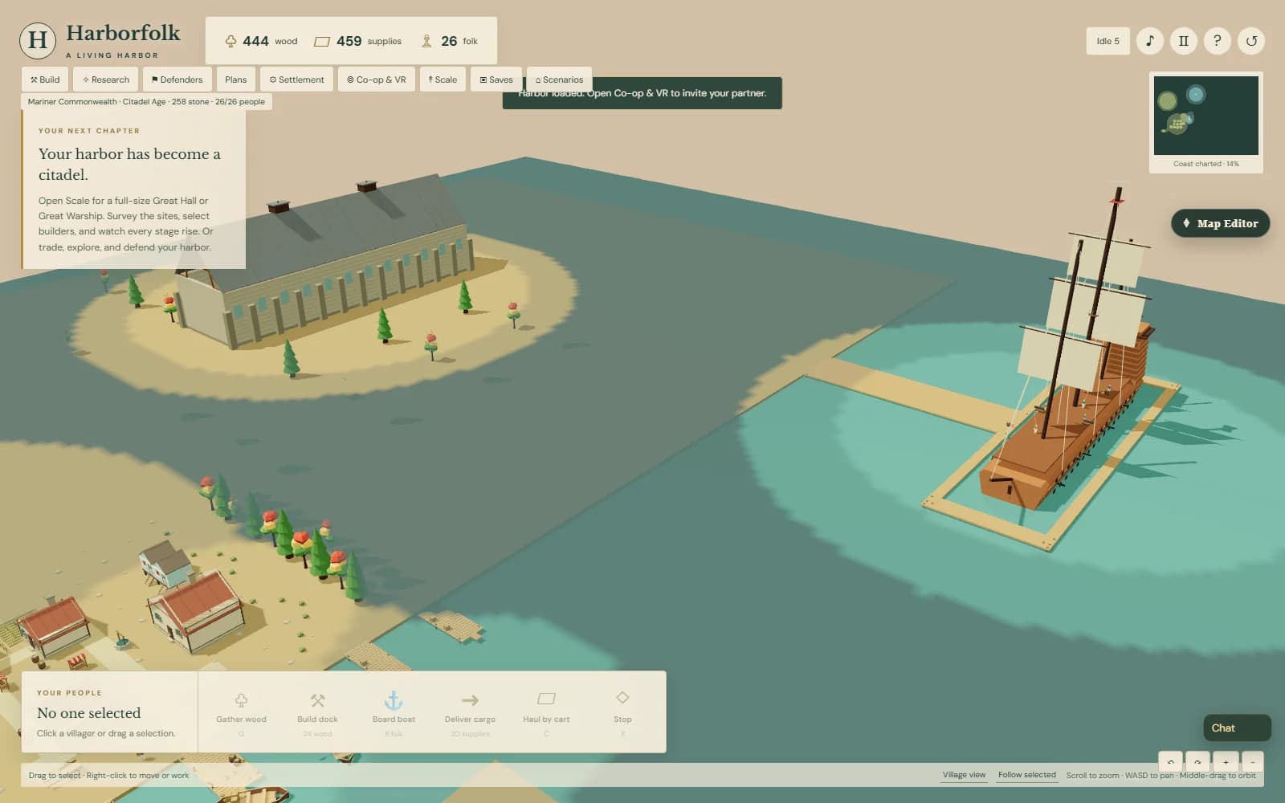This screenshot has width=1285, height=803.
Task: Zoom out with the minus button
Action: click(x=1252, y=762)
